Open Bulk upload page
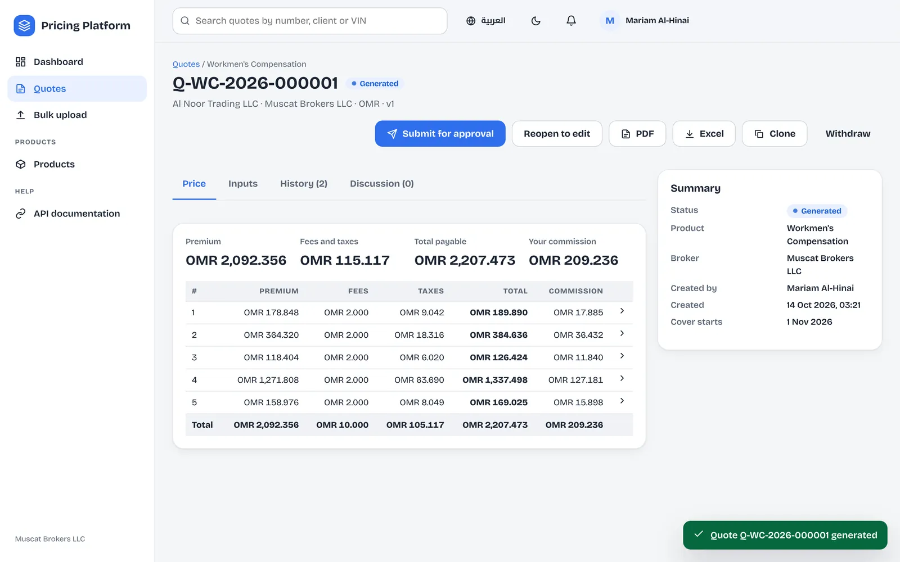900x562 pixels. tap(77, 115)
